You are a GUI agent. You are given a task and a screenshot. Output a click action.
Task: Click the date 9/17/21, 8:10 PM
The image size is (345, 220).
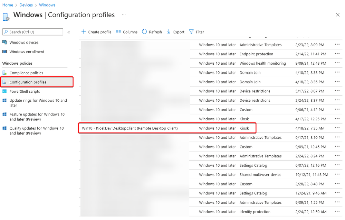[x=309, y=138]
